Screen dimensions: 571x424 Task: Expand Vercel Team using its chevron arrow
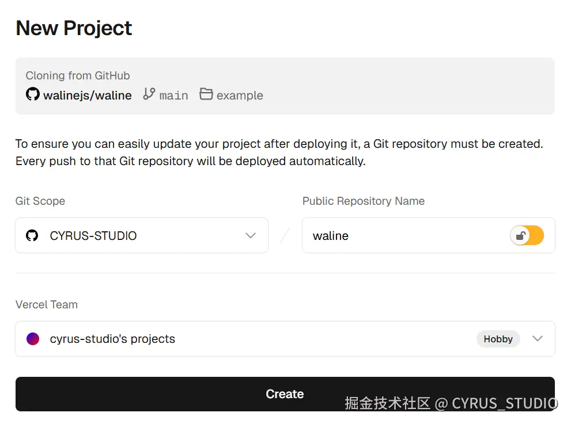pyautogui.click(x=538, y=339)
